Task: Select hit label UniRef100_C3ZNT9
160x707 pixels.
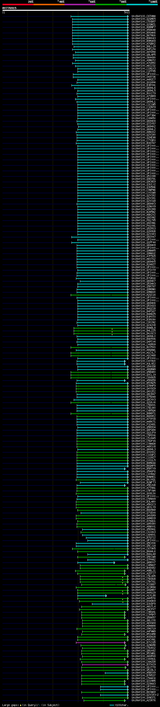Action: point(143,107)
